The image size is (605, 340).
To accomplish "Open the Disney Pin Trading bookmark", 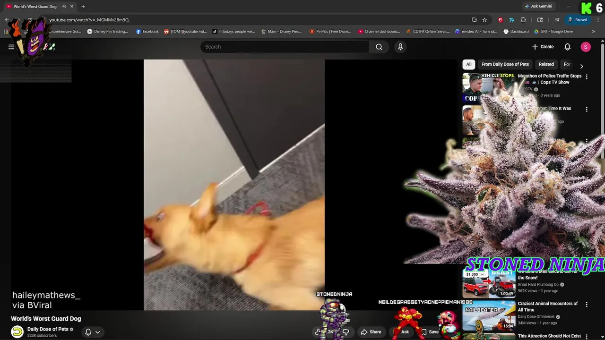I will tap(107, 32).
